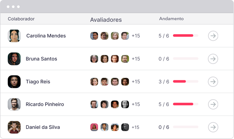Sort by Colaborador column header
Screen dimensions: 234x139
[x=21, y=19]
